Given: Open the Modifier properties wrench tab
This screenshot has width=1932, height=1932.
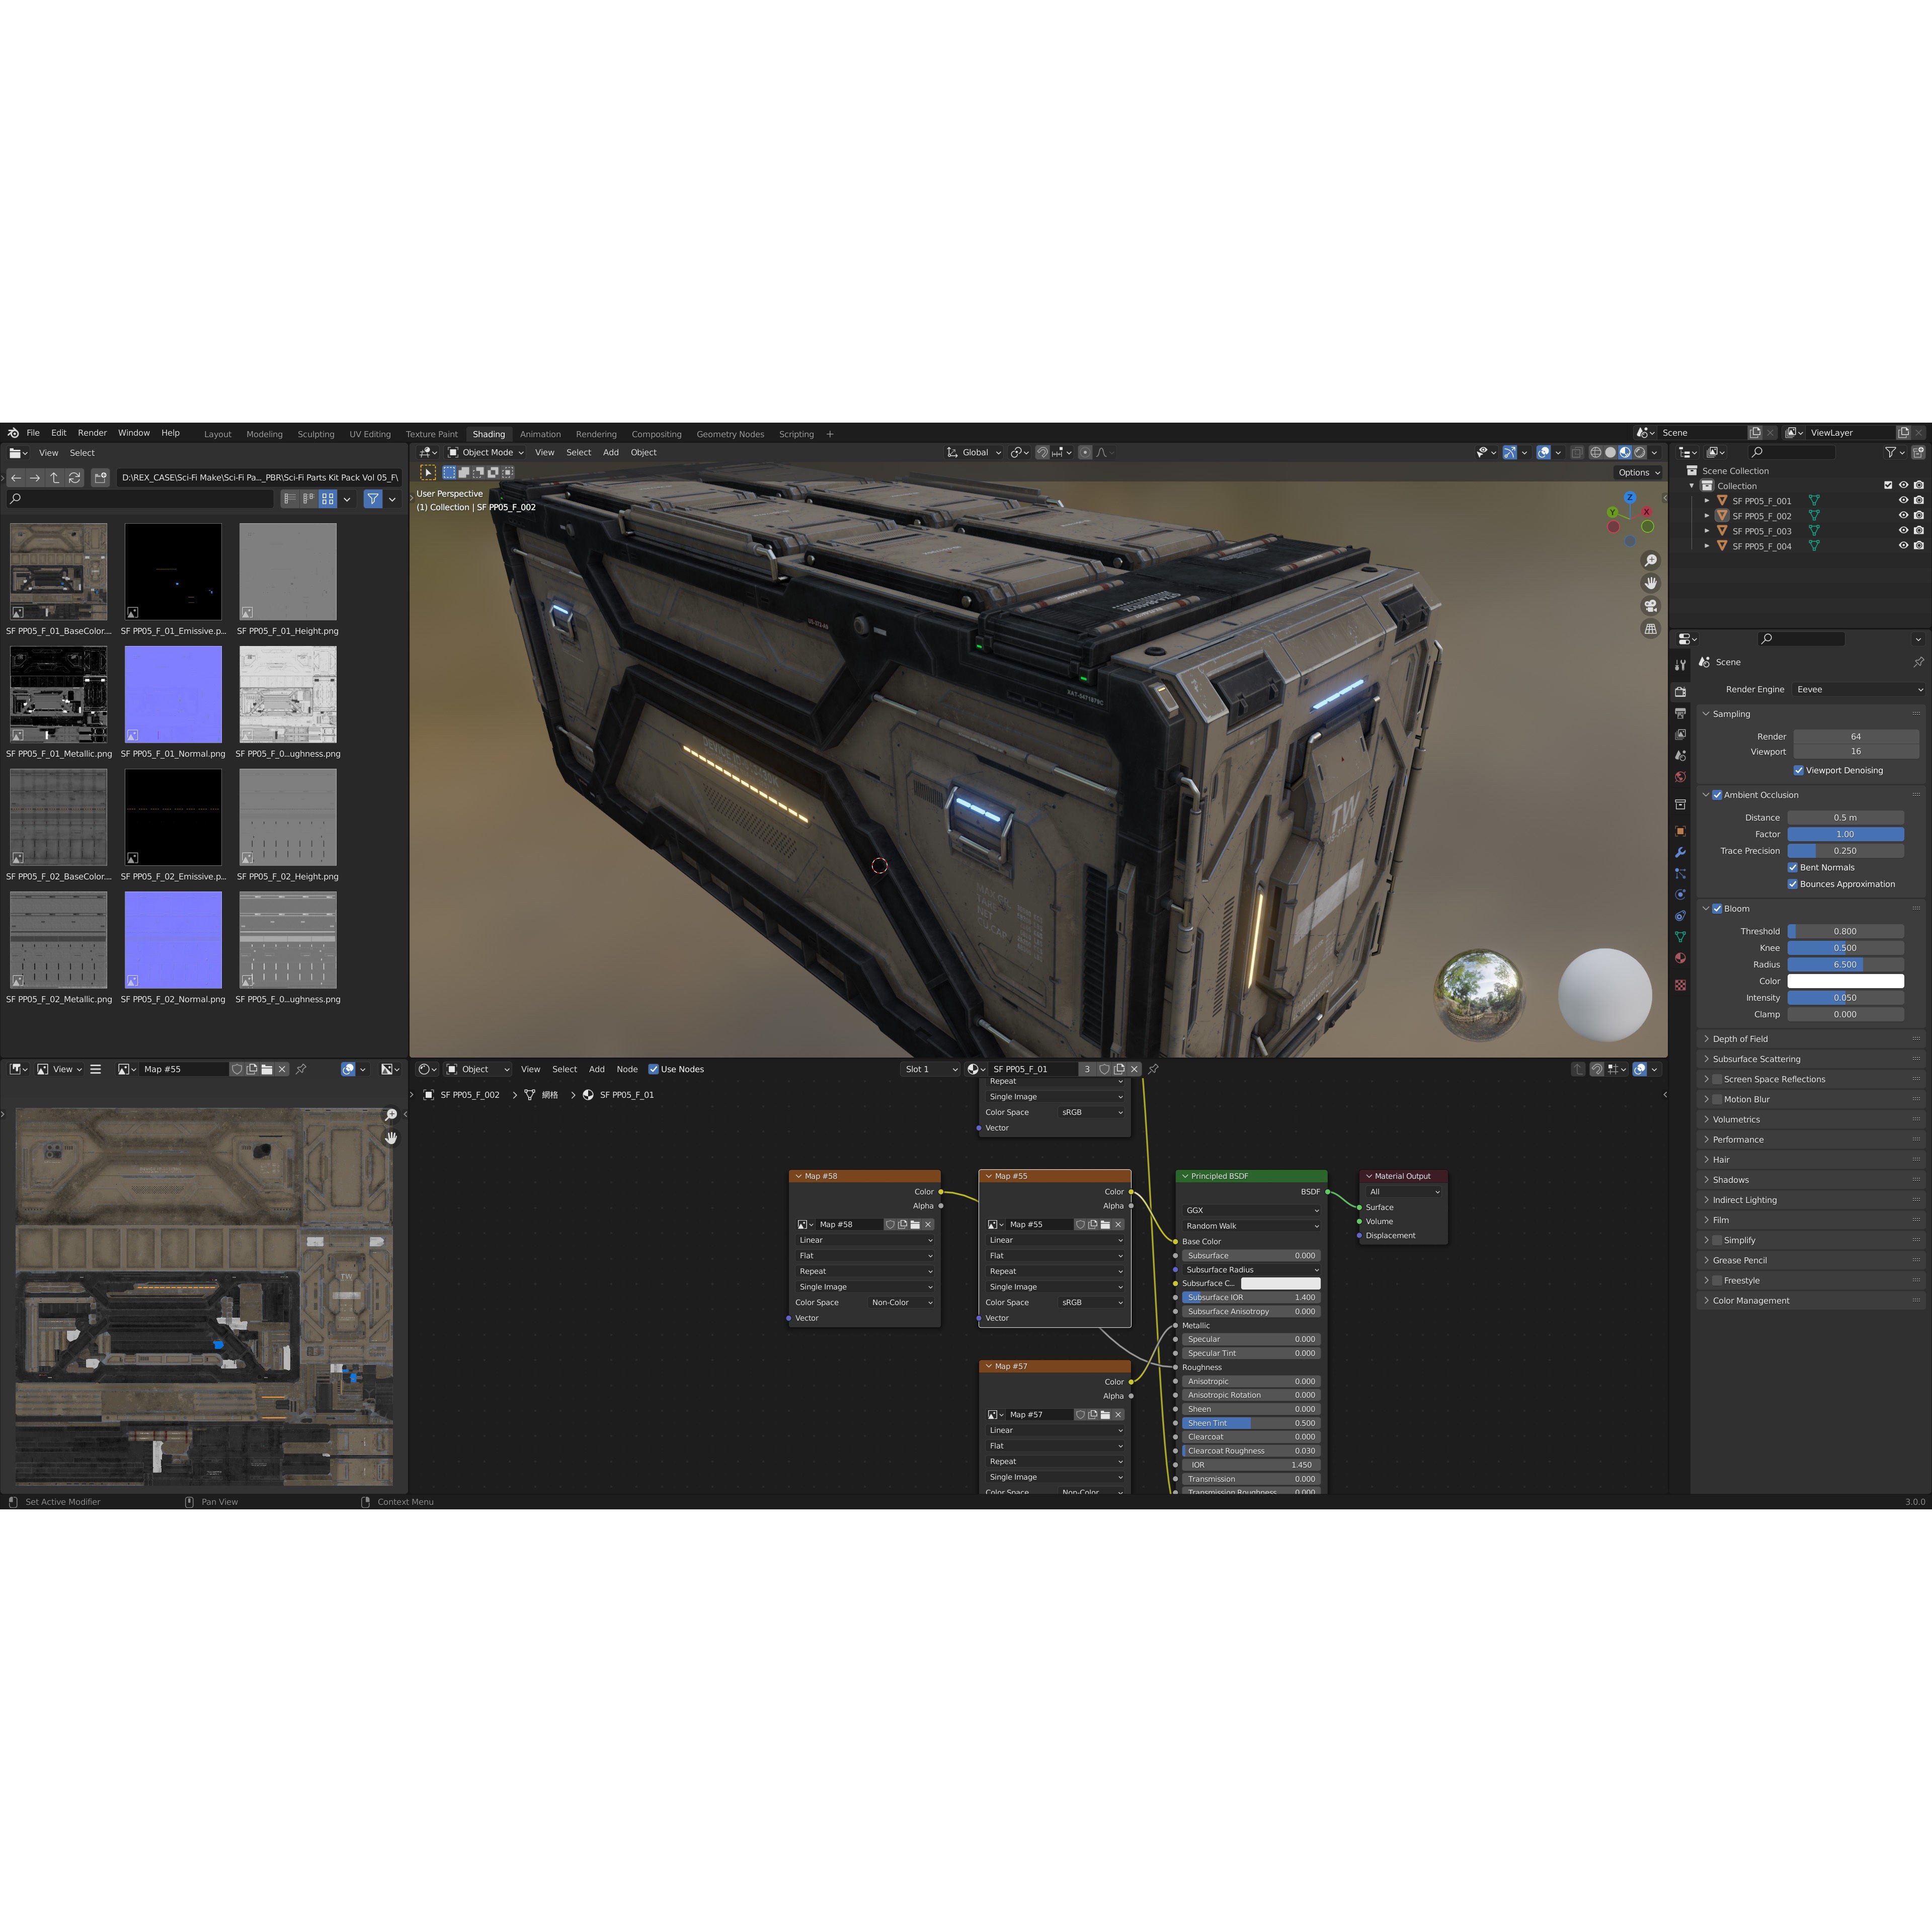Looking at the screenshot, I should [x=1680, y=852].
